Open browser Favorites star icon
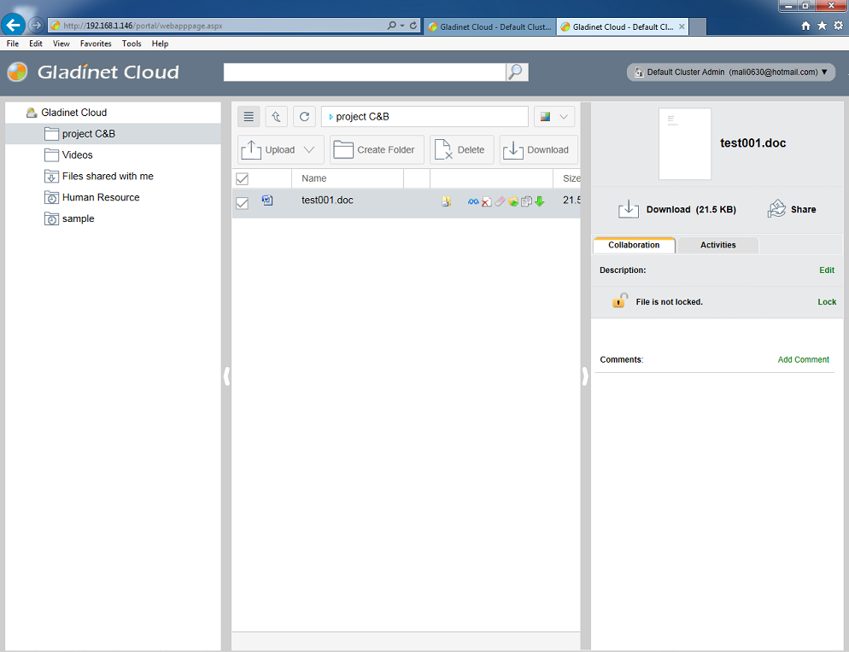The height and width of the screenshot is (652, 849). 822,26
